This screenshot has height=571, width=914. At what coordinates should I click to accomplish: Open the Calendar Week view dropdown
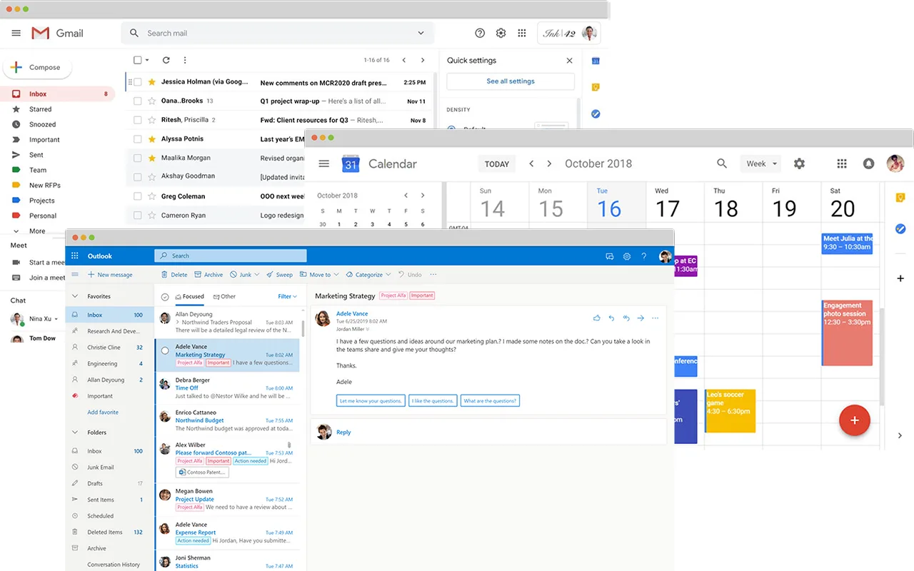(x=760, y=163)
